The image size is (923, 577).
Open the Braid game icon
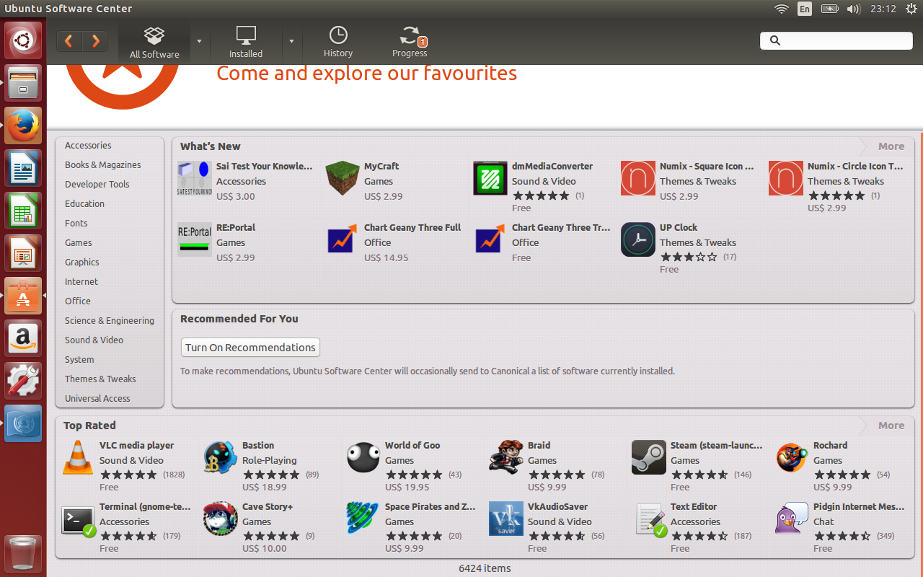(x=506, y=457)
